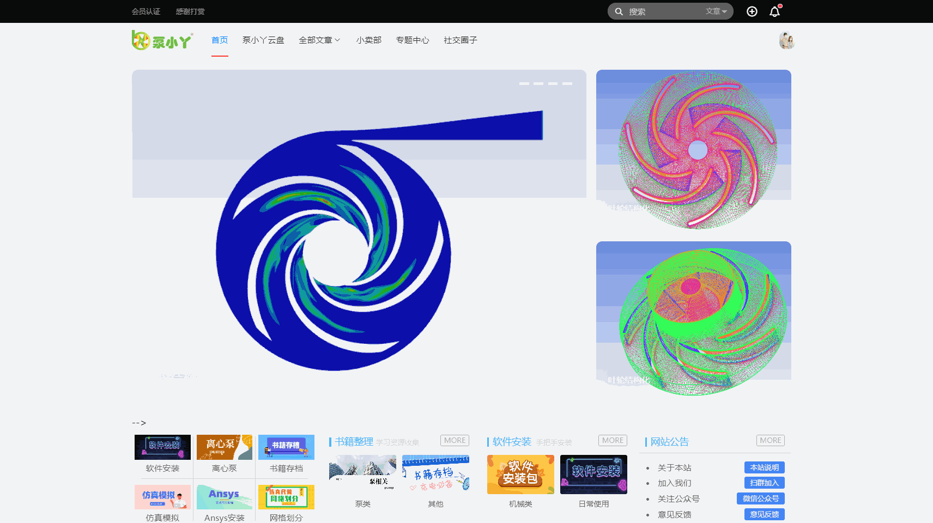Click the main pump simulation banner
Image resolution: width=933 pixels, height=523 pixels.
359,229
